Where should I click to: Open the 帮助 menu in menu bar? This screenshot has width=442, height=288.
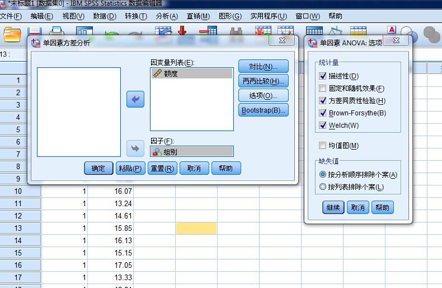[335, 16]
